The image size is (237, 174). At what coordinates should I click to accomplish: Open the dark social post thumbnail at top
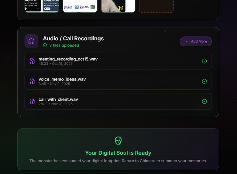(x=42, y=6)
